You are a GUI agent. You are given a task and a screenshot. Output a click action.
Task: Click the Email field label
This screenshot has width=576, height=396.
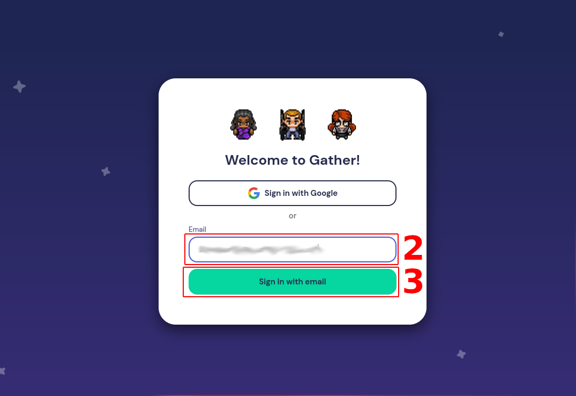(197, 229)
